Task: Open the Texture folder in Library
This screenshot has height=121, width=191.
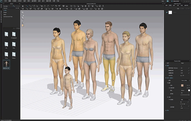Action: point(14,55)
